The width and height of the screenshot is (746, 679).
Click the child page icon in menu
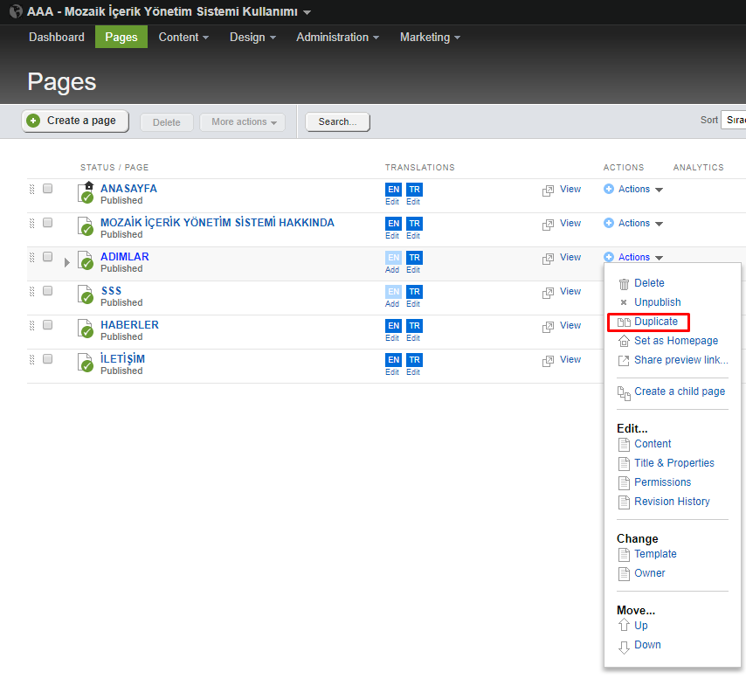click(x=624, y=393)
